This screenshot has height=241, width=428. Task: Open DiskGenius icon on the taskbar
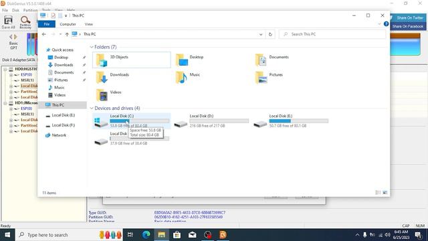pos(223,235)
